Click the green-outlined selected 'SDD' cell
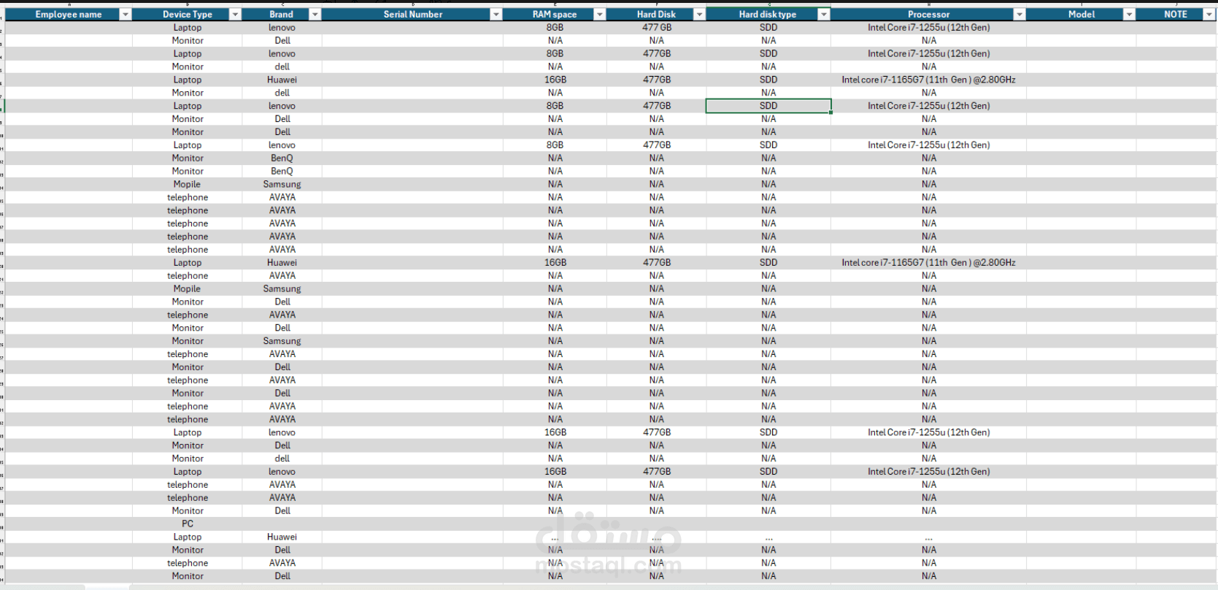Viewport: 1218px width, 590px height. click(768, 106)
